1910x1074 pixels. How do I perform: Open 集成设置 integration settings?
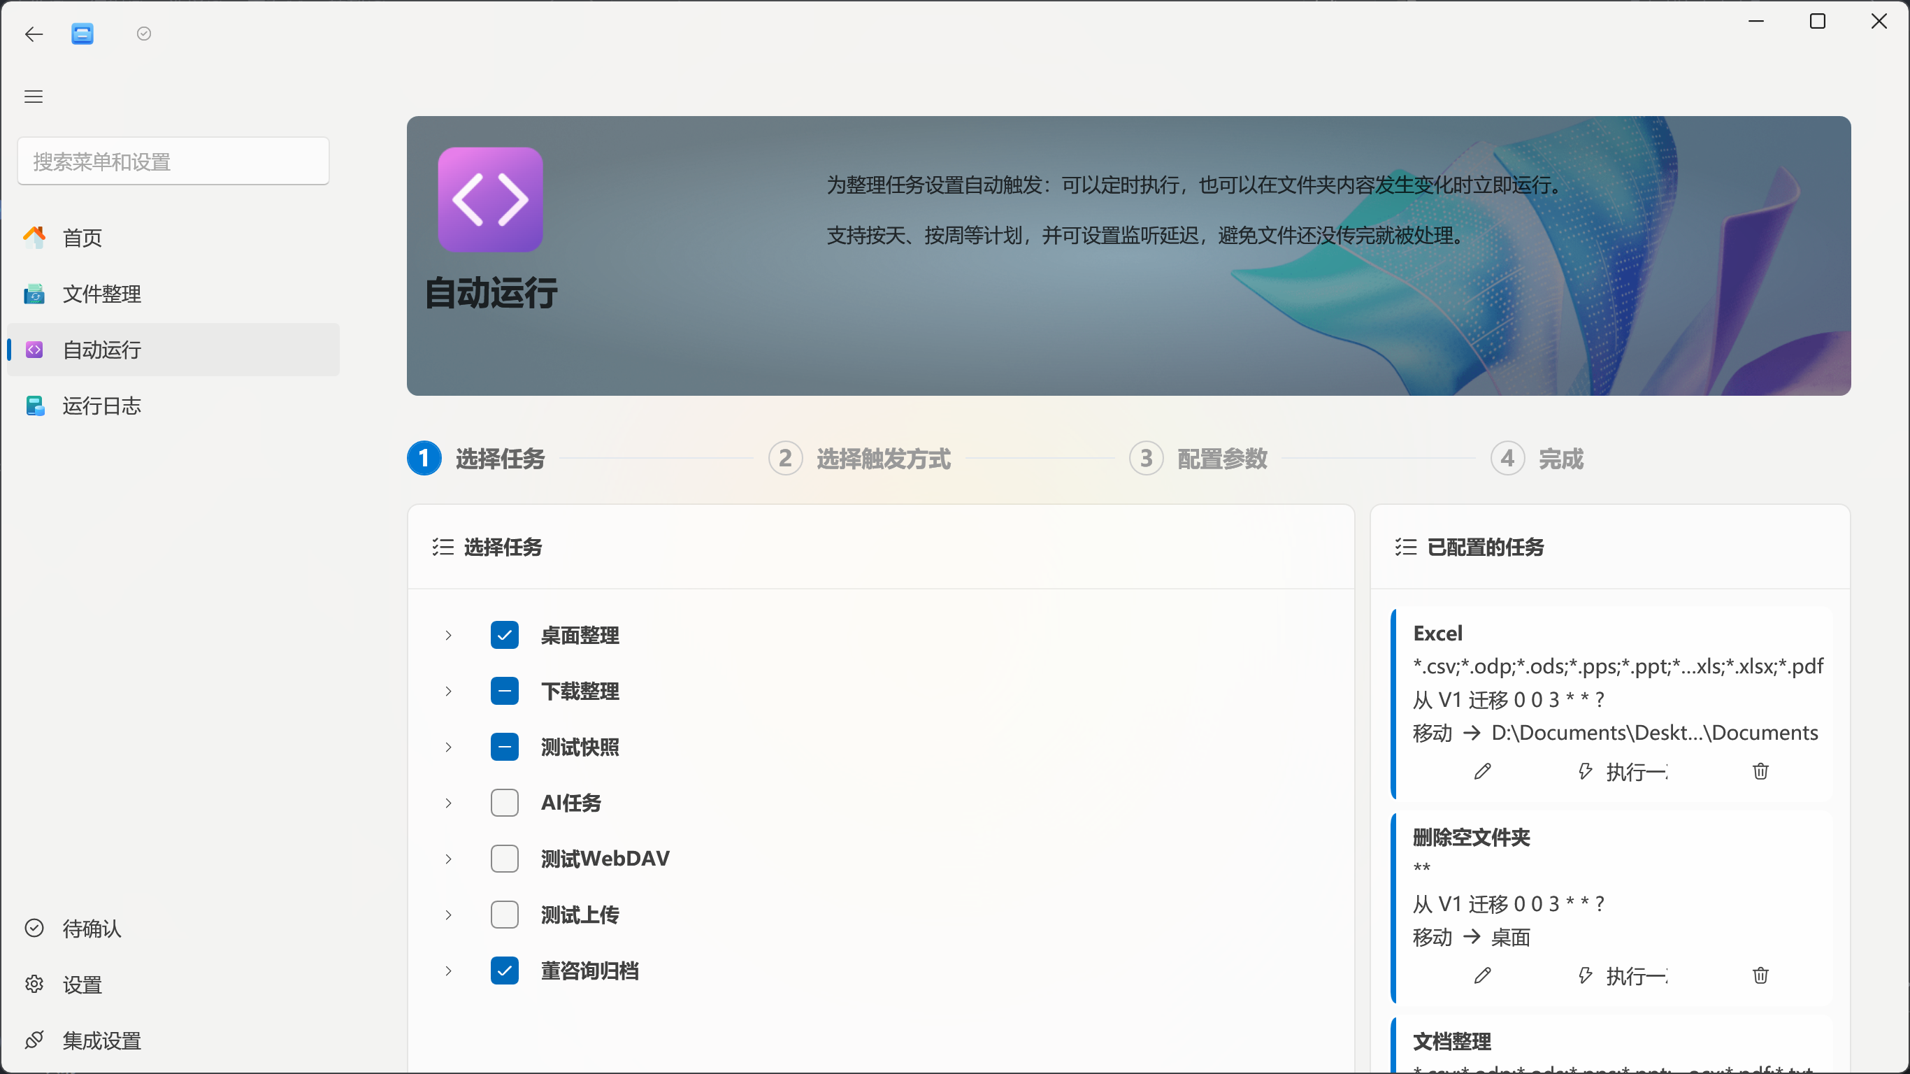(173, 1040)
